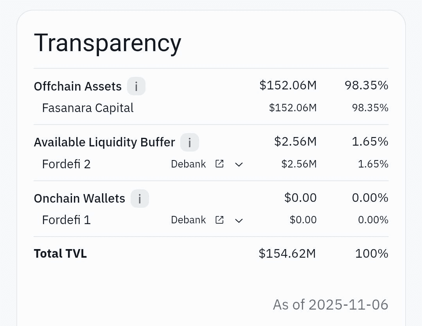Click the Available Liquidity Buffer label

104,143
